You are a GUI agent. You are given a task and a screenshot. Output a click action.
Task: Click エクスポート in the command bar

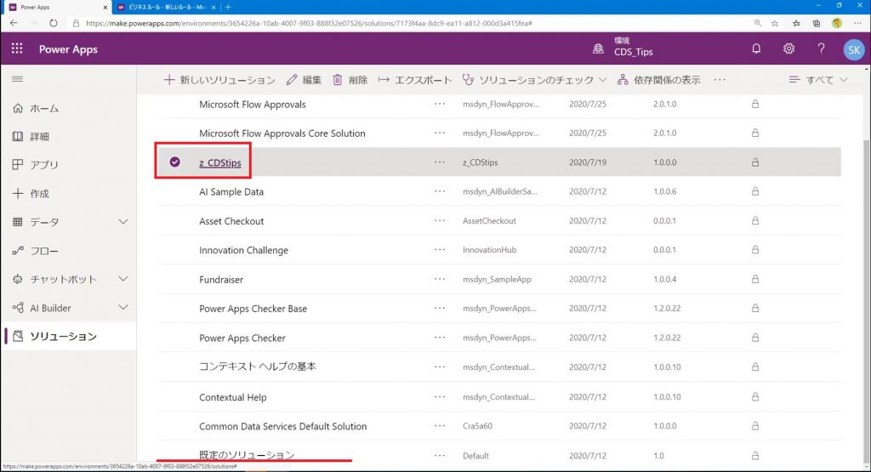[415, 80]
